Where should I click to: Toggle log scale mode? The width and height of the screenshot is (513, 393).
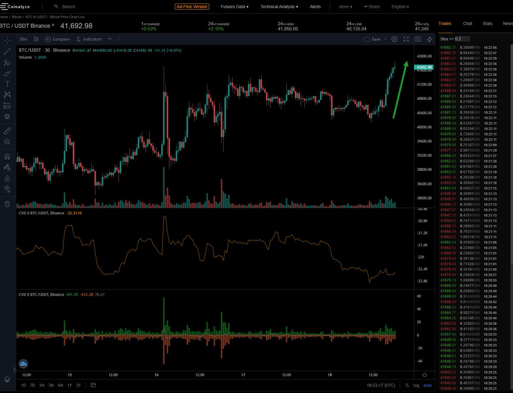click(416, 385)
